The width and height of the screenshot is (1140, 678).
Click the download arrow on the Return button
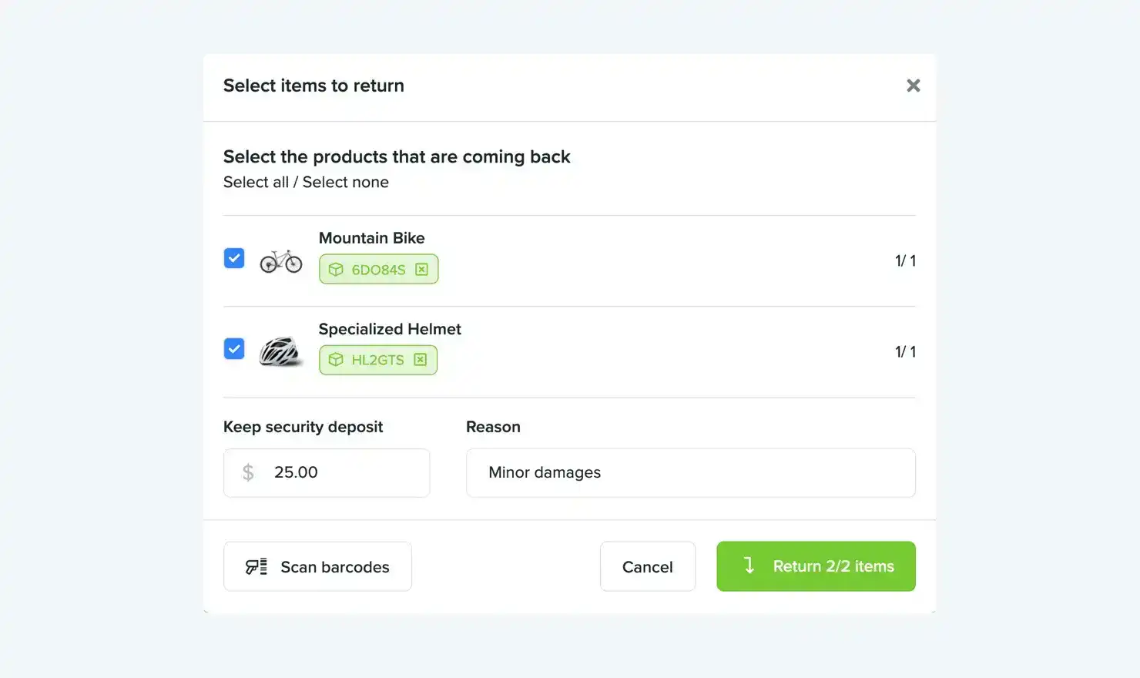748,566
